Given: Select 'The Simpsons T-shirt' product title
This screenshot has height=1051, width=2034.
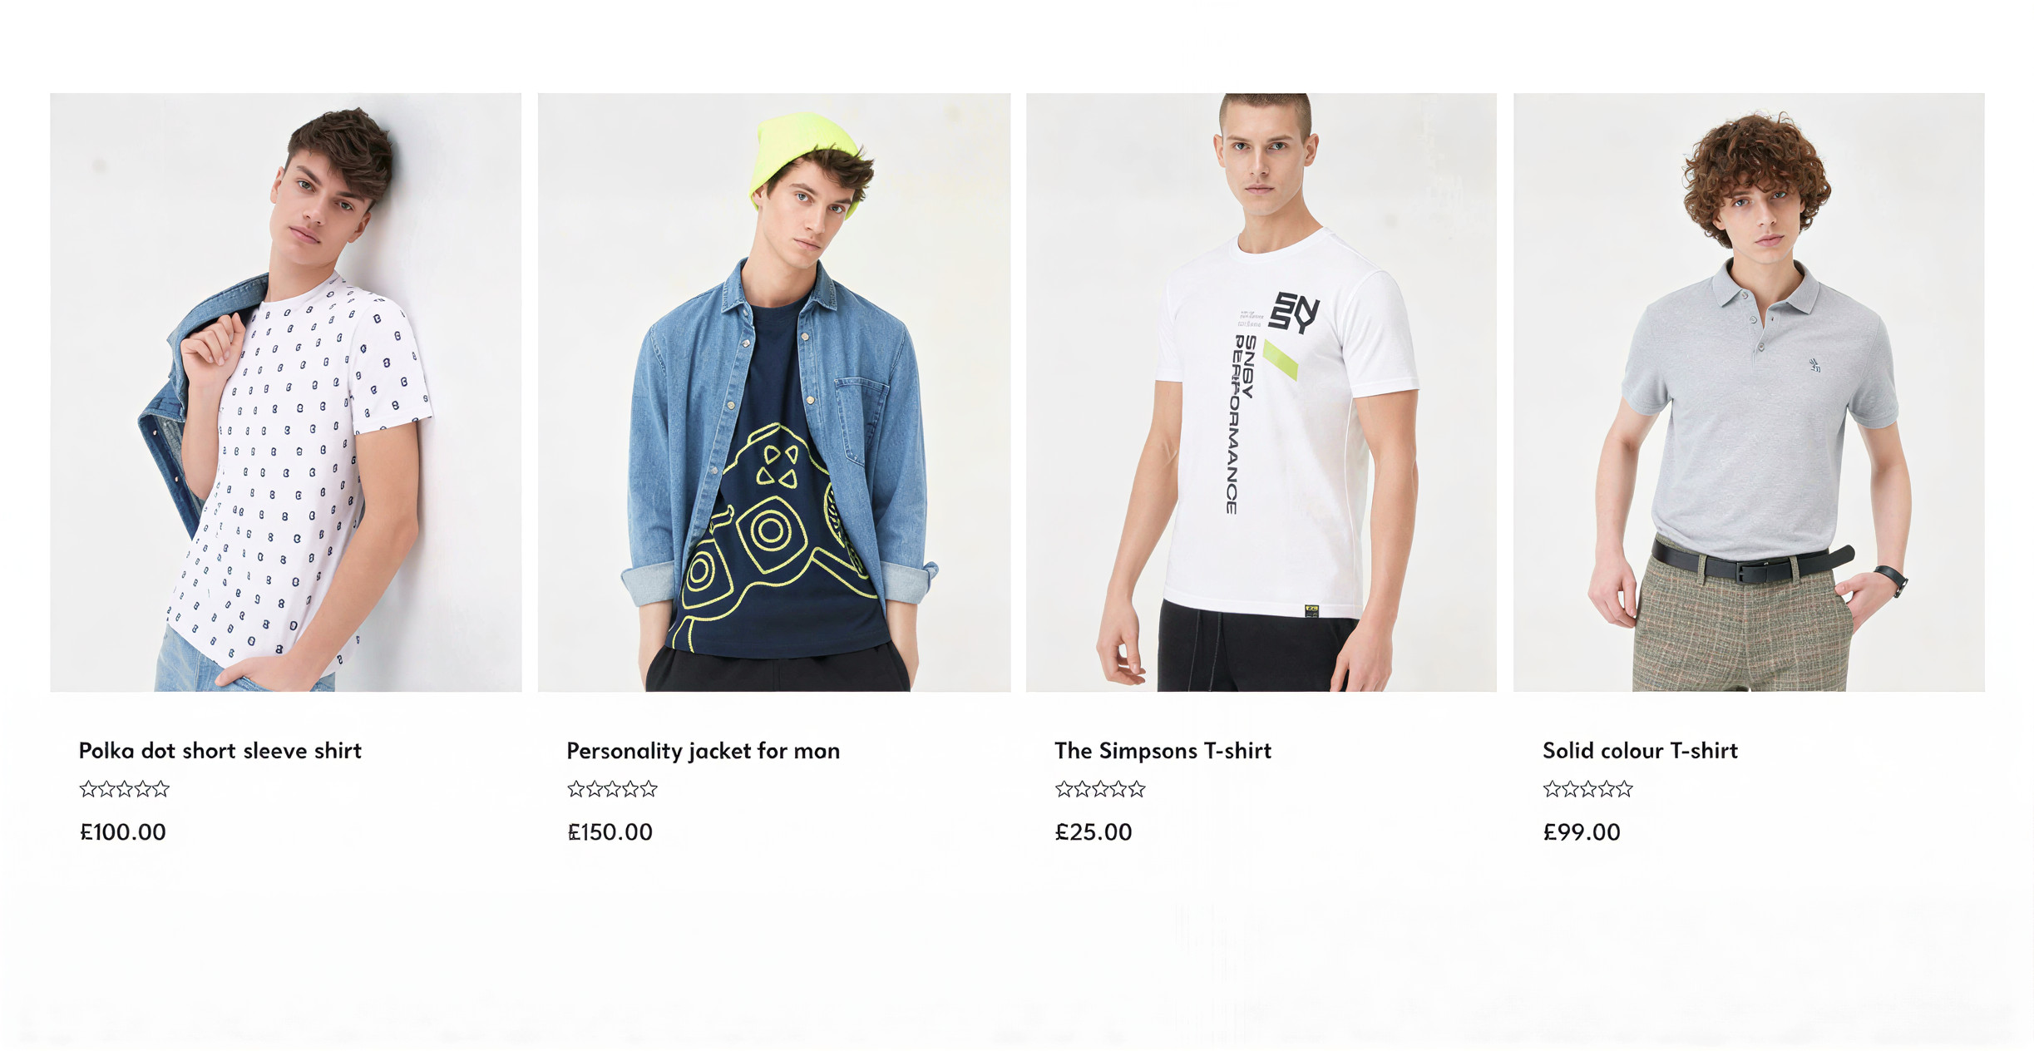Looking at the screenshot, I should (1163, 751).
